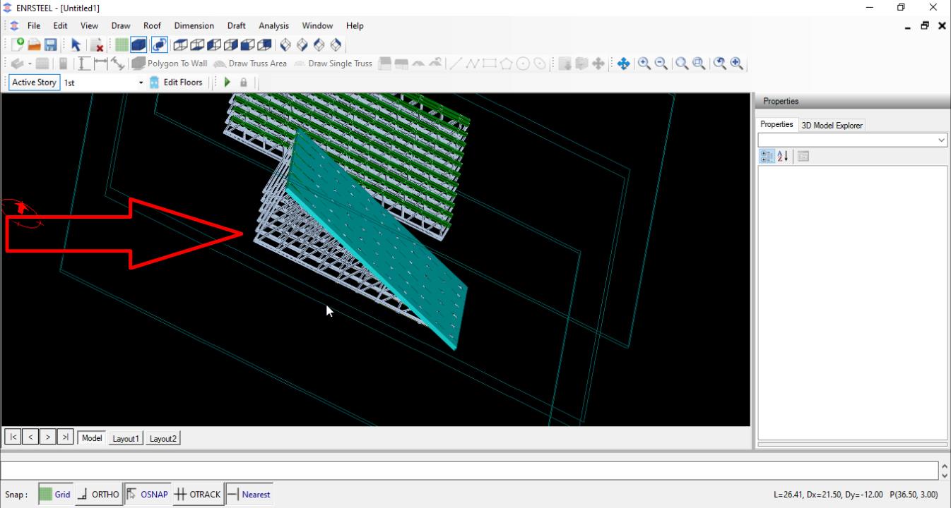This screenshot has width=951, height=508.
Task: Click the command line scroll-down arrow
Action: (x=945, y=476)
